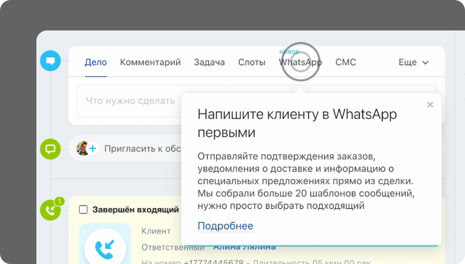Click the 'Клиент' label
The image size is (465, 264).
156,231
